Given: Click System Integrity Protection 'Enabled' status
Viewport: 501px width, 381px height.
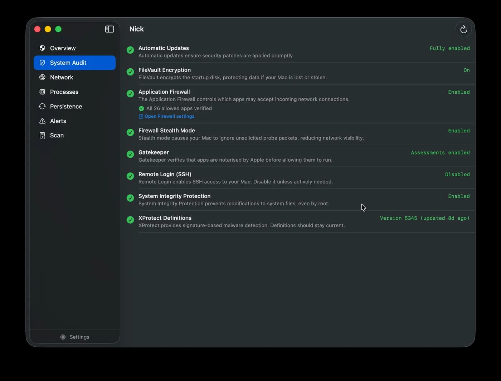Looking at the screenshot, I should click(x=459, y=196).
